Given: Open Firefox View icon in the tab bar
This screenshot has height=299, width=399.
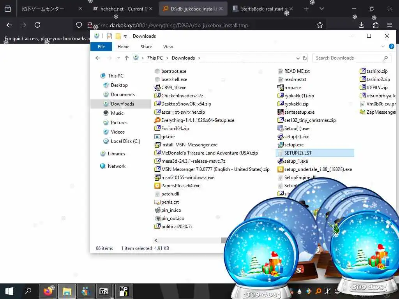Looking at the screenshot, I should (8, 9).
